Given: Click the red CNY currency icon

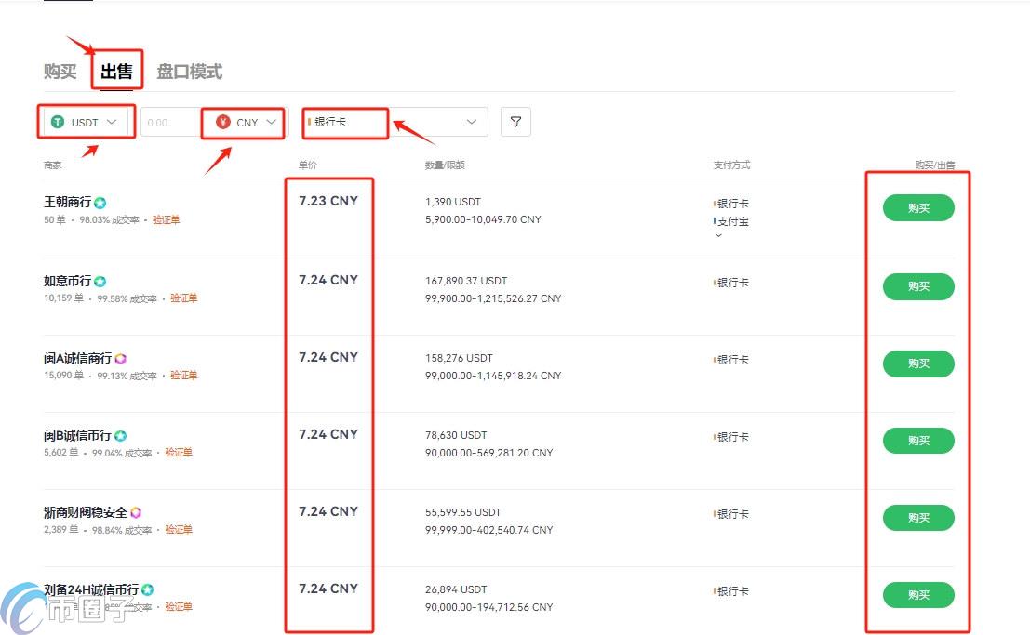Looking at the screenshot, I should click(223, 122).
